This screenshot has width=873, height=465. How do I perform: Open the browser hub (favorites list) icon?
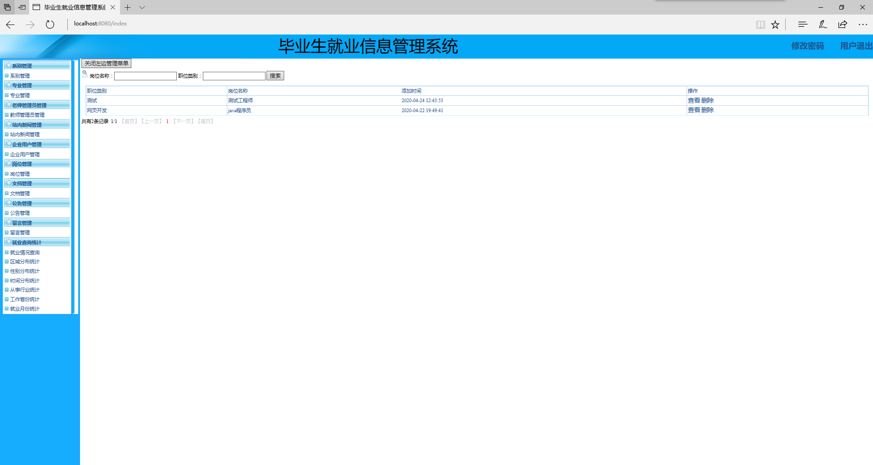click(803, 25)
